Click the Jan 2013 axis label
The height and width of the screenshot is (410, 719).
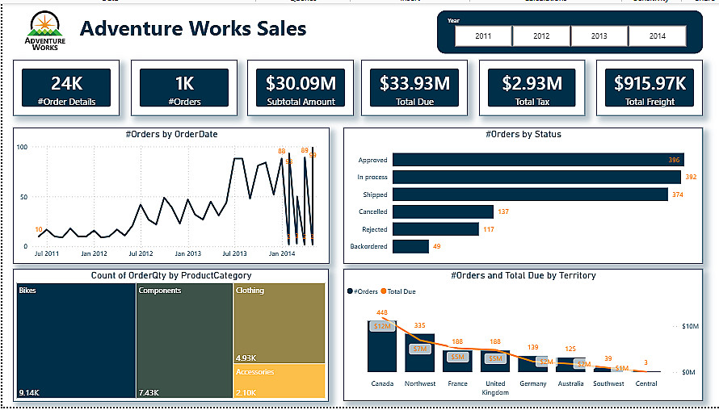coord(188,253)
